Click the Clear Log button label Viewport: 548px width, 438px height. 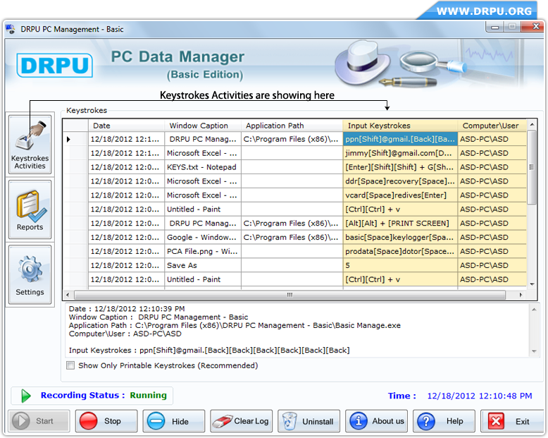(x=251, y=421)
